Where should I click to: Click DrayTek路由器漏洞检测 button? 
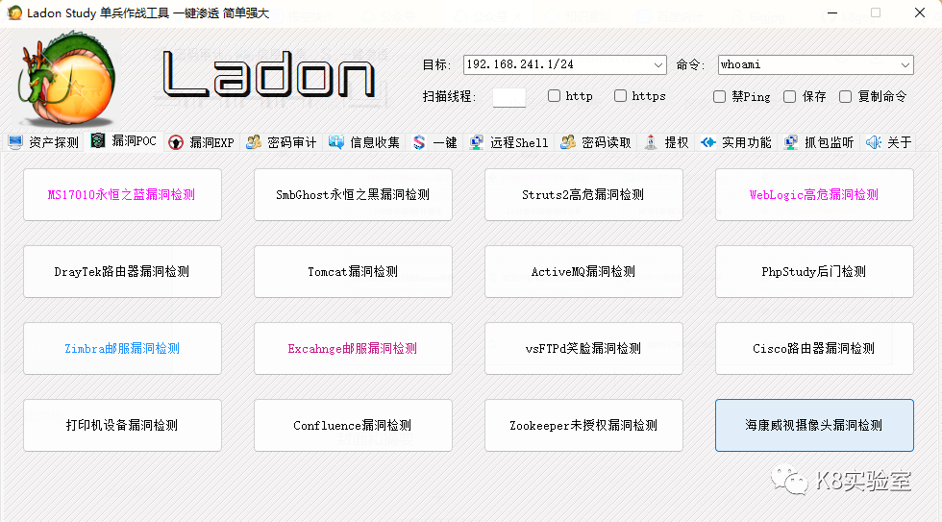point(123,271)
